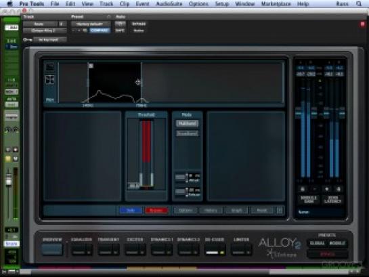Open the key input selector
Screen dimensions: 369x277
click(x=50, y=40)
